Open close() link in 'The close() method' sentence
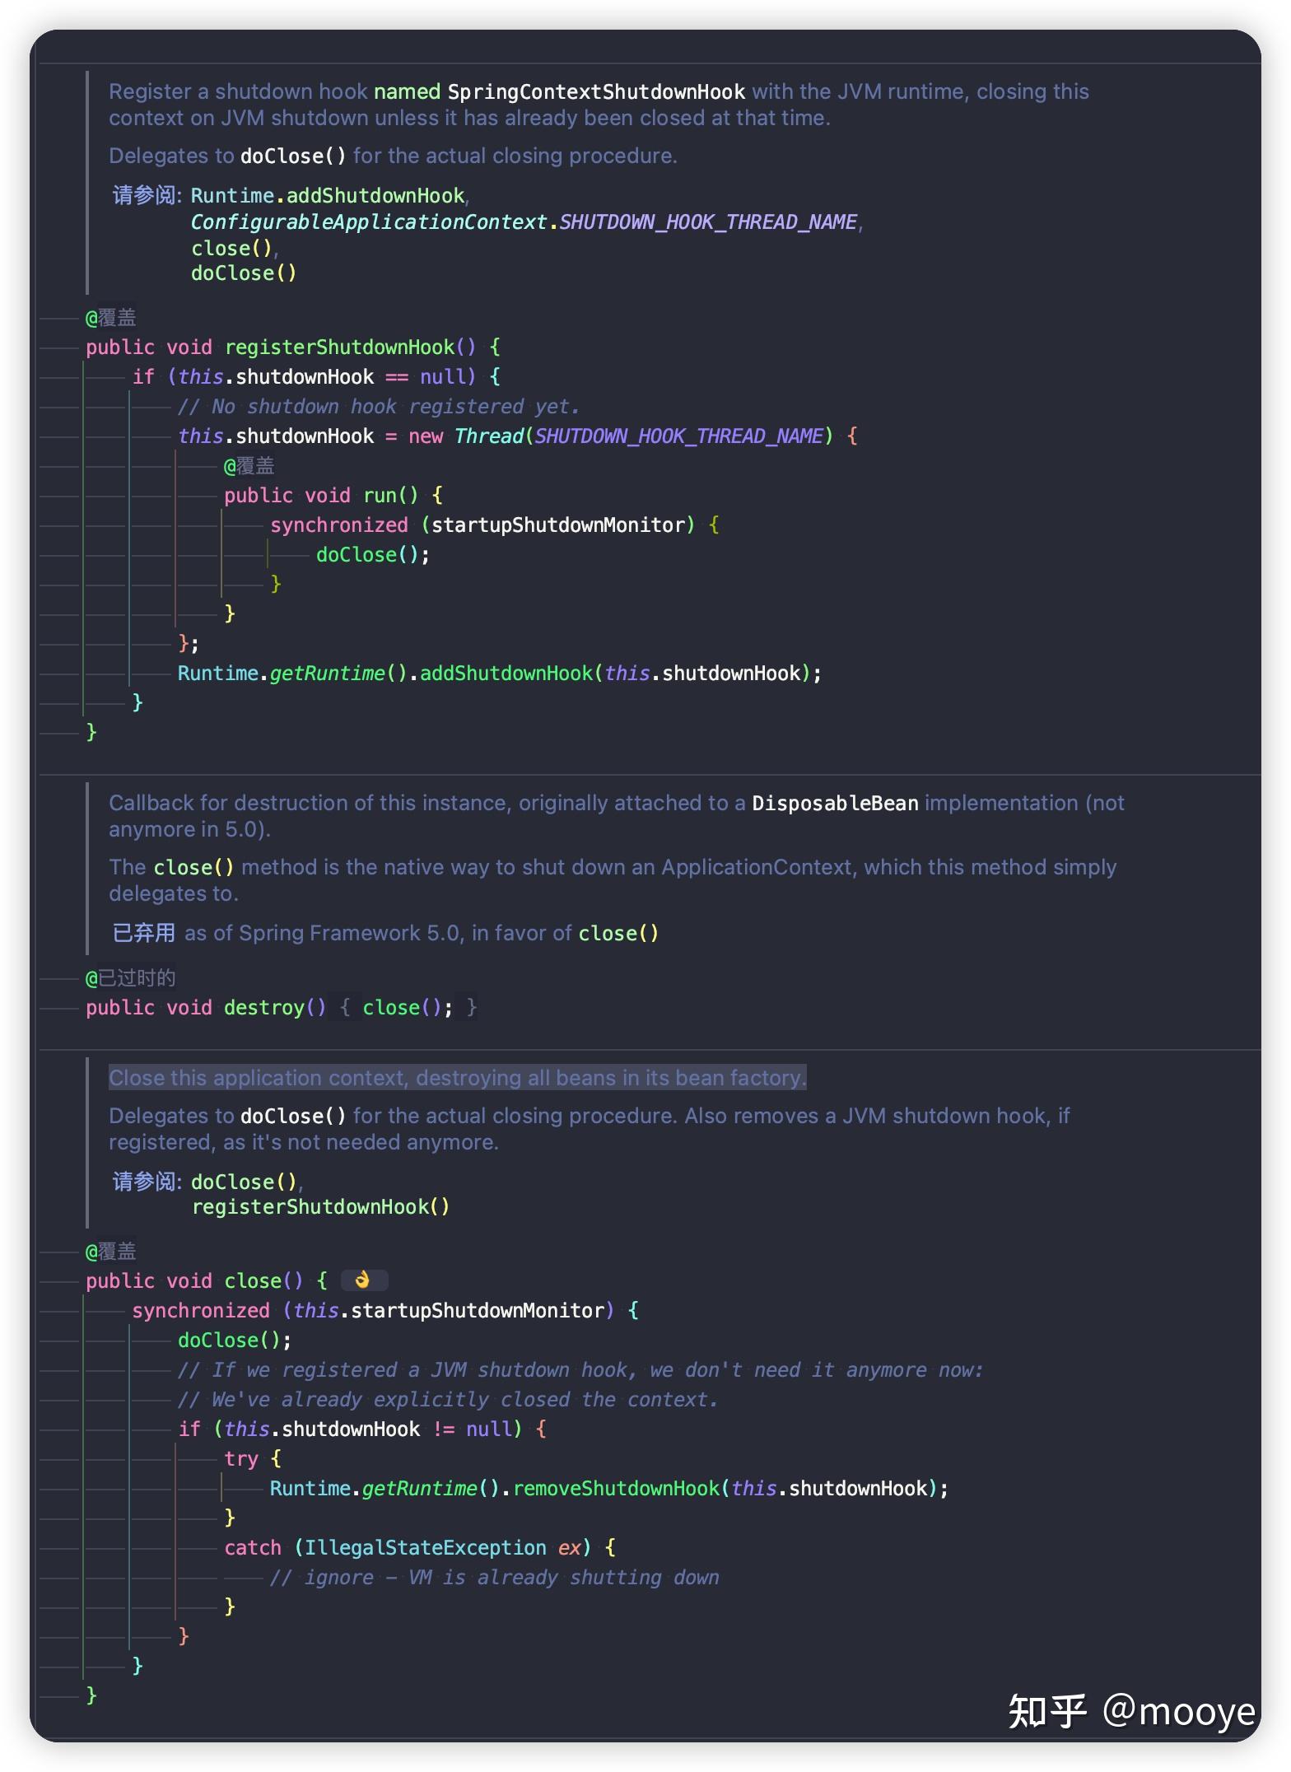This screenshot has width=1291, height=1772. pos(193,867)
